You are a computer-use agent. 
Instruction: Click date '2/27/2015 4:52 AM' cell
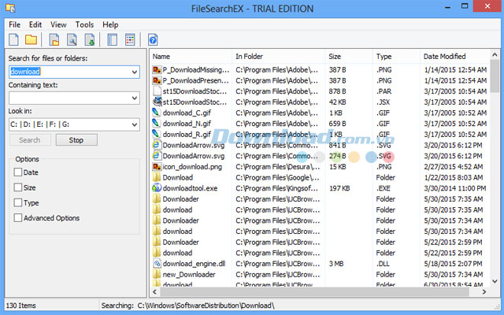(x=454, y=167)
